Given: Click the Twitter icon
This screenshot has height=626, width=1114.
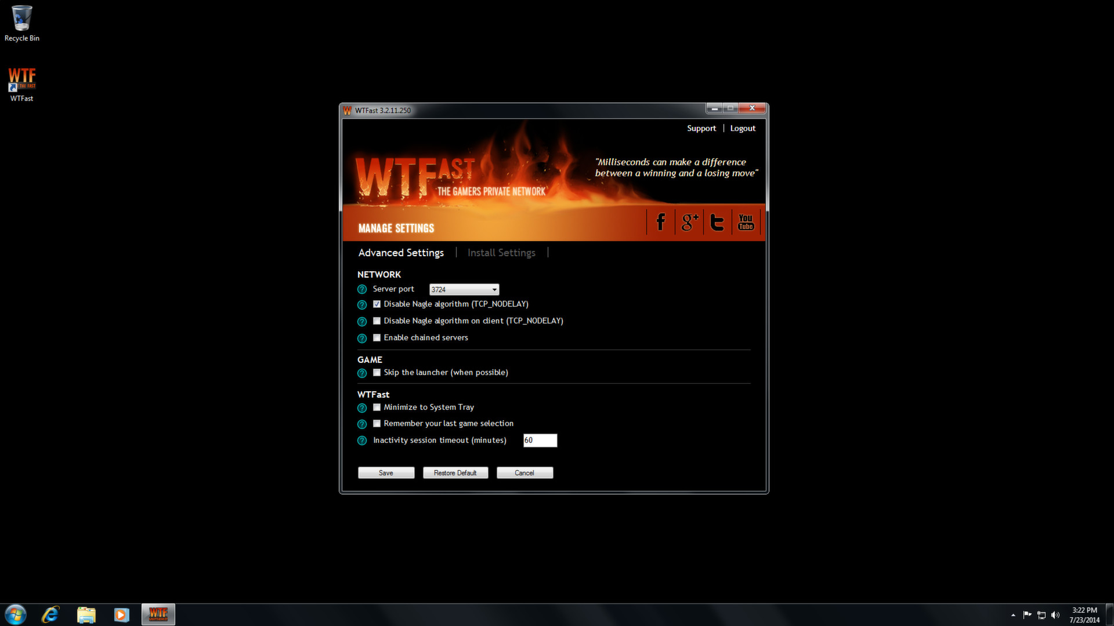Looking at the screenshot, I should tap(717, 221).
